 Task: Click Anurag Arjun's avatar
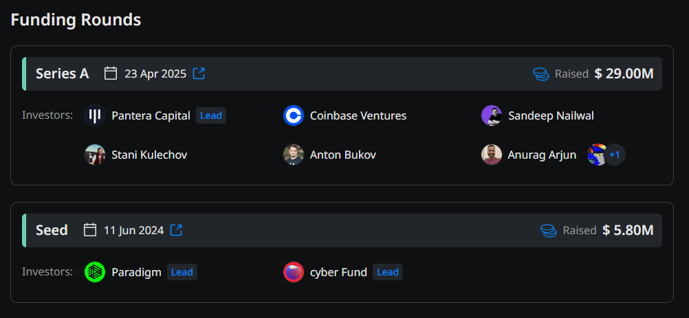492,155
